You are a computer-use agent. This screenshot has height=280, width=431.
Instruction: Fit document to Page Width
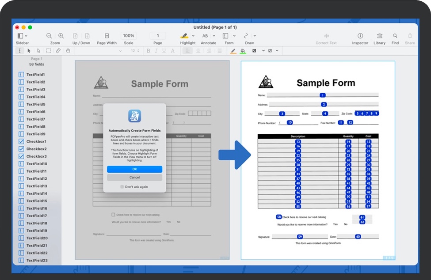[107, 36]
